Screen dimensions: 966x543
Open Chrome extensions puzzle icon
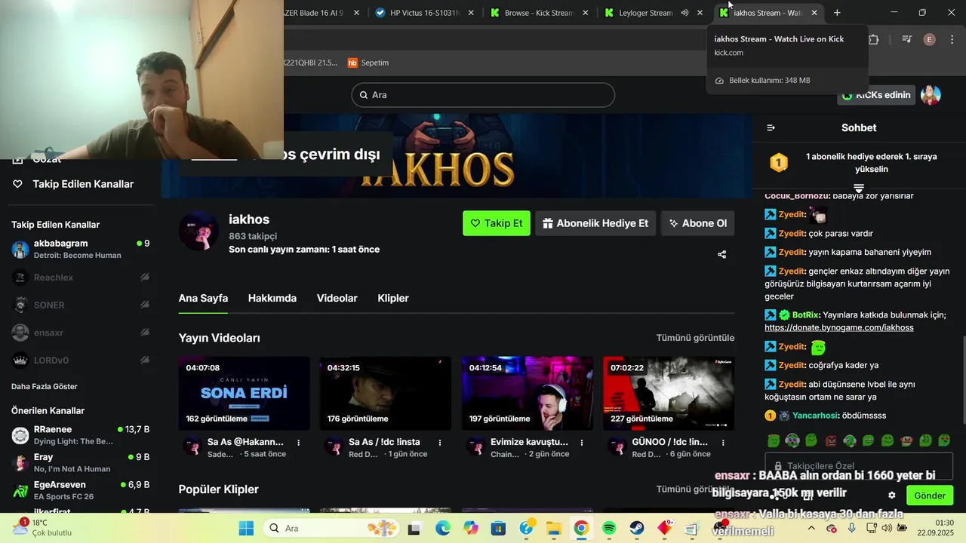tap(874, 39)
